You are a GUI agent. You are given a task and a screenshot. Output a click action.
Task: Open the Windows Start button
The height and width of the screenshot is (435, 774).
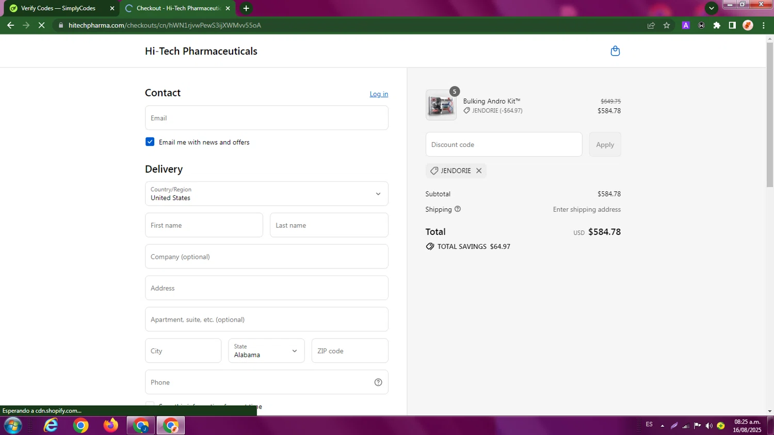click(x=13, y=426)
